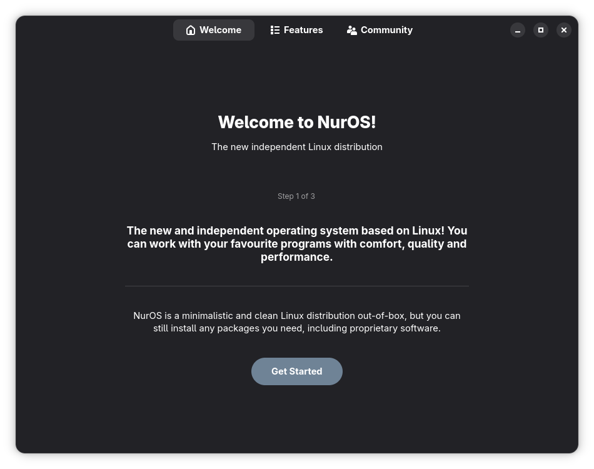Click the home icon on Welcome tab

[x=191, y=30]
